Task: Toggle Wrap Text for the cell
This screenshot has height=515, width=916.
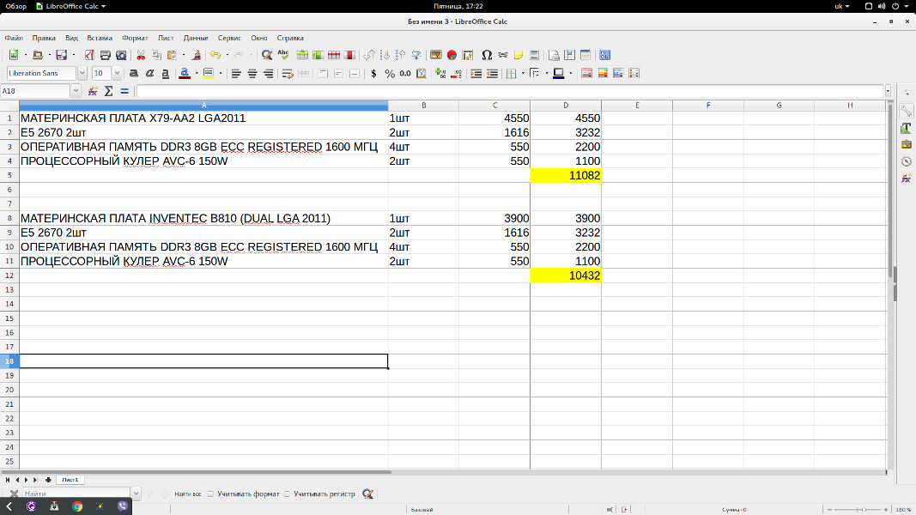Action: pyautogui.click(x=288, y=73)
